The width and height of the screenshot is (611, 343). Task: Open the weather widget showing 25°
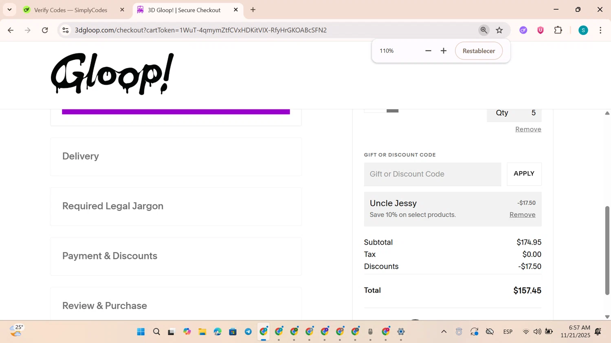(17, 331)
